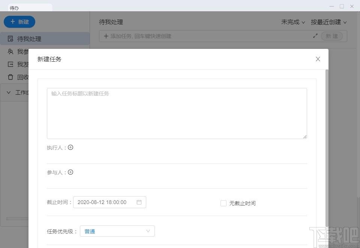Click the 我参与 sidebar item text
The width and height of the screenshot is (360, 248).
coord(23,51)
